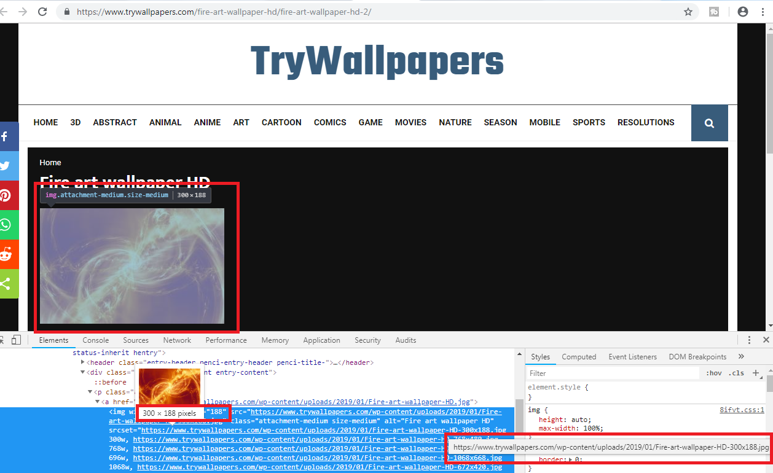Click the fire art wallpaper image
This screenshot has width=773, height=473.
(x=132, y=266)
